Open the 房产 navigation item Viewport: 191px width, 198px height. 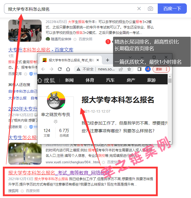point(131,80)
